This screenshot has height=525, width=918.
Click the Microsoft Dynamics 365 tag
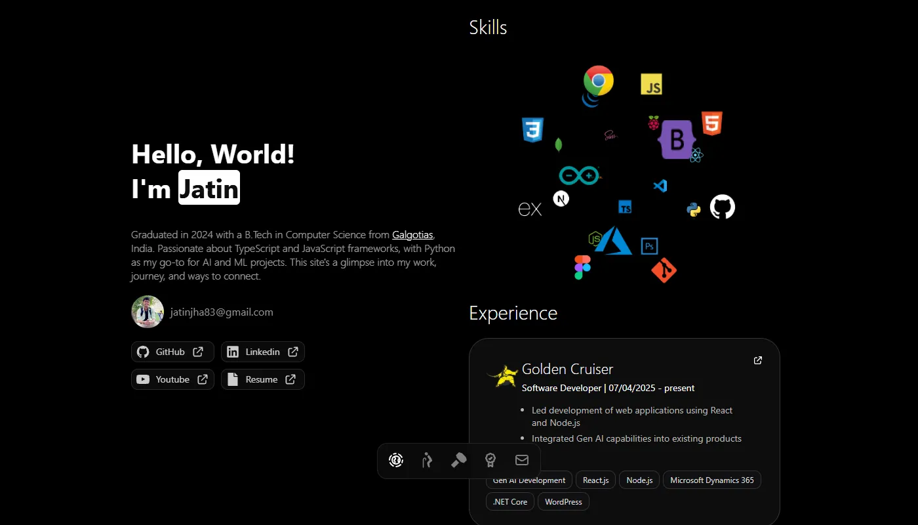(x=712, y=480)
